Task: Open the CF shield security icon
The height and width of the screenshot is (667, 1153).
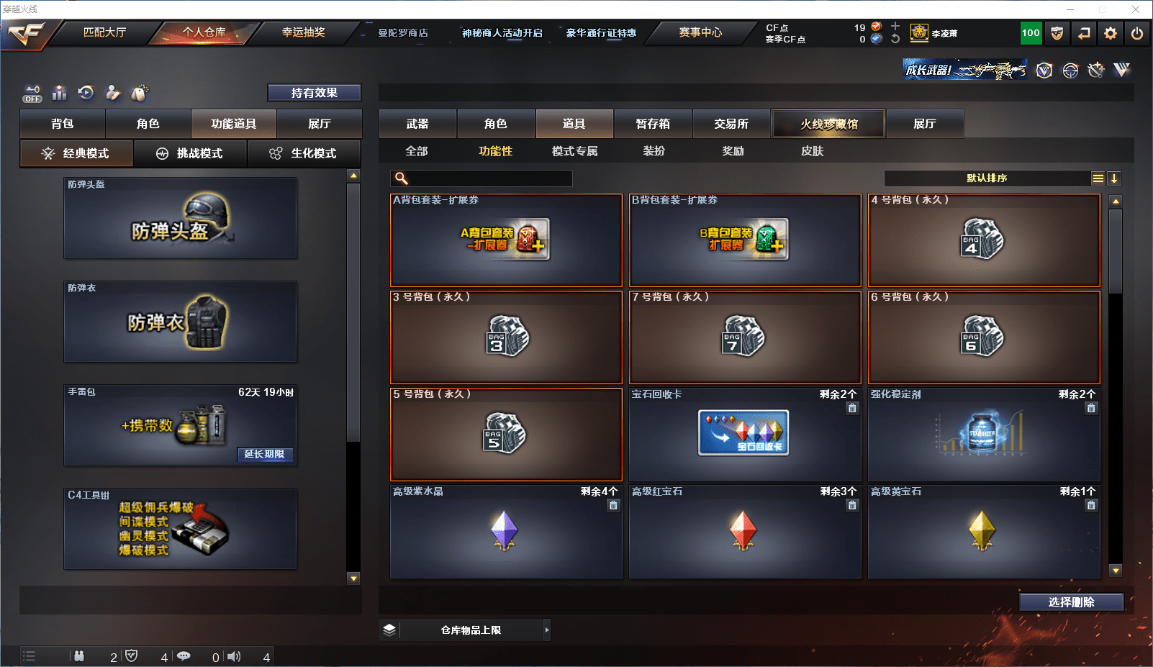Action: 1058,33
